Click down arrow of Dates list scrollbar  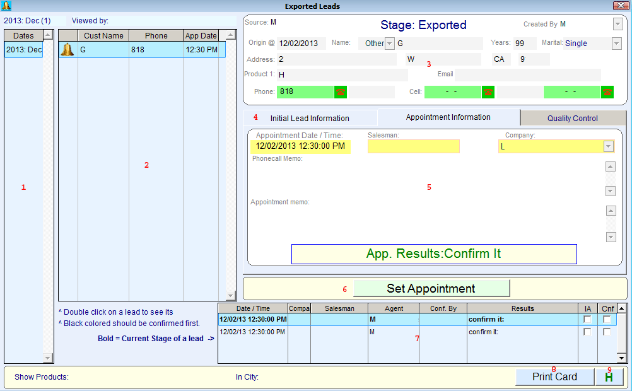pyautogui.click(x=48, y=358)
